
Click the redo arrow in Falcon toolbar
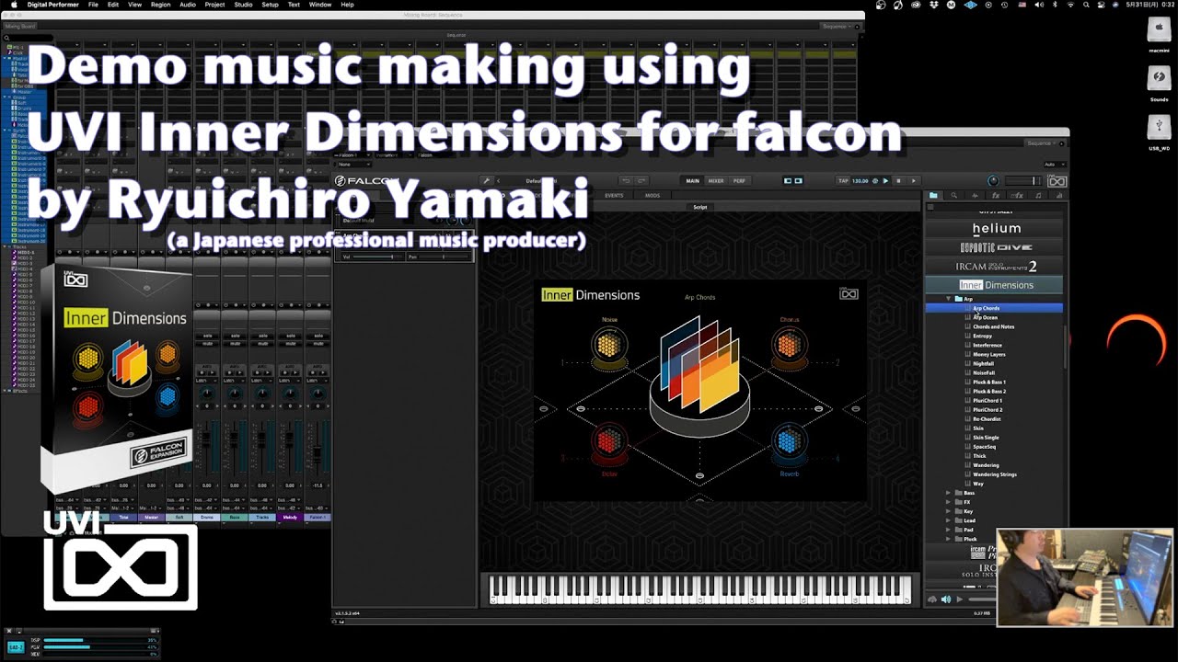point(641,181)
